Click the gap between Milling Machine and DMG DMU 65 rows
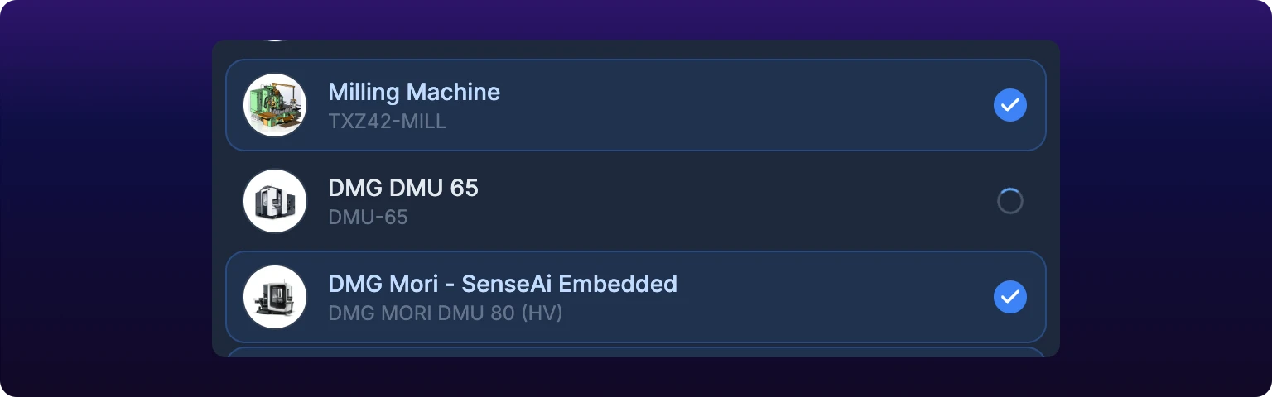1272x397 pixels. (636, 153)
